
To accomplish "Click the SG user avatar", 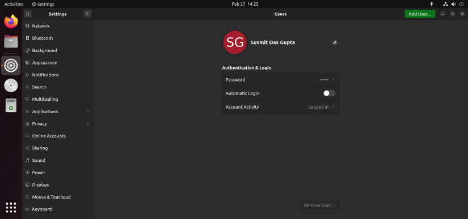I will tap(235, 42).
